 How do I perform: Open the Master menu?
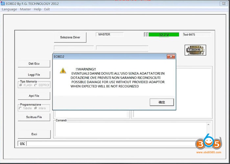(x=25, y=9)
